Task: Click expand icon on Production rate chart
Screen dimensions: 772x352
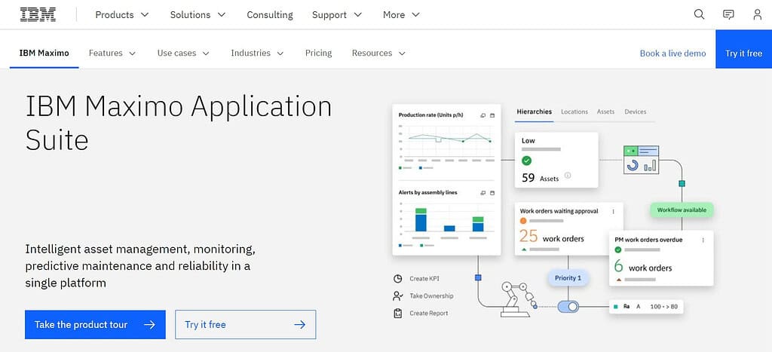Action: point(483,115)
